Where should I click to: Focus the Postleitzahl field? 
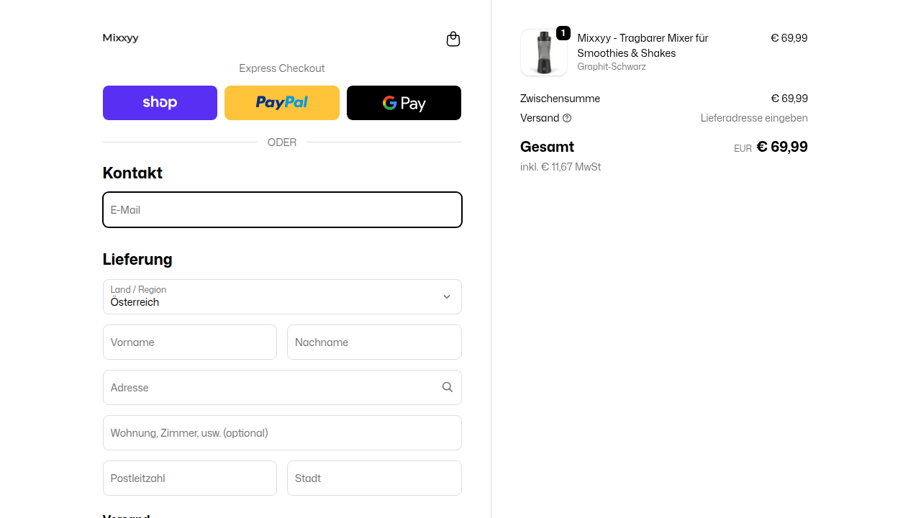(190, 478)
